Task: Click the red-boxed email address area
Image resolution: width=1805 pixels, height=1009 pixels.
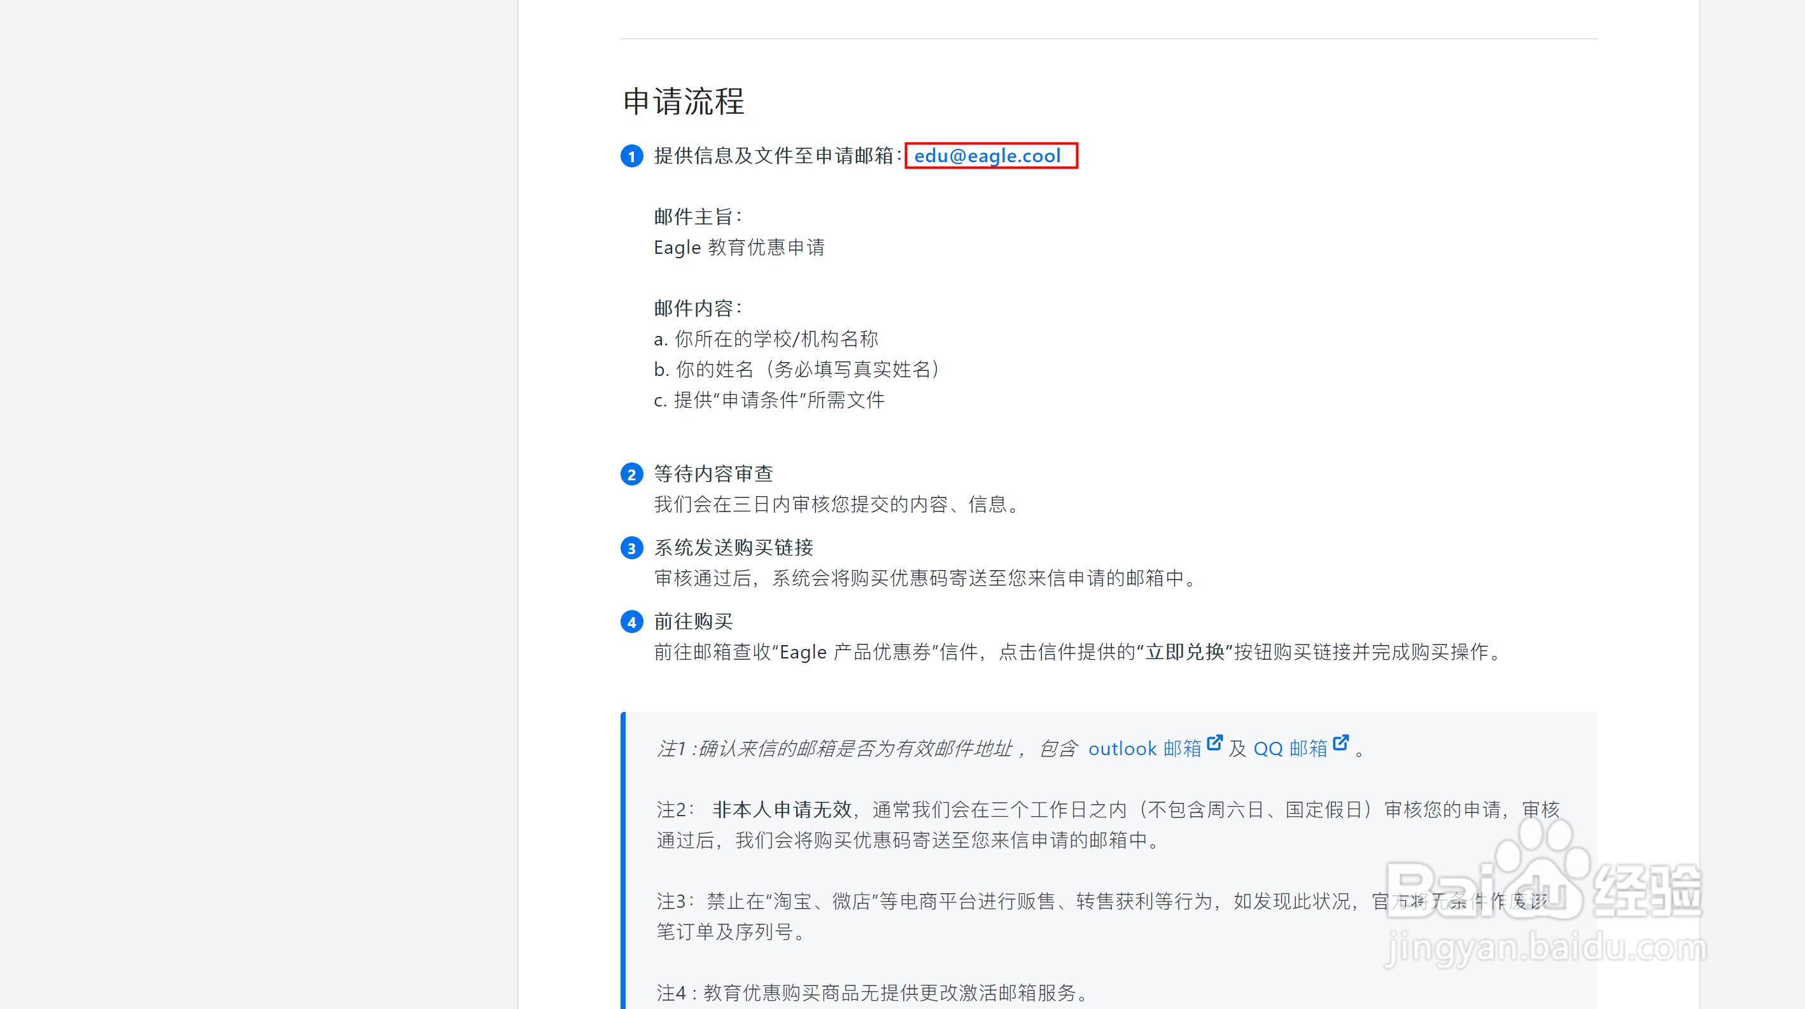Action: [990, 155]
